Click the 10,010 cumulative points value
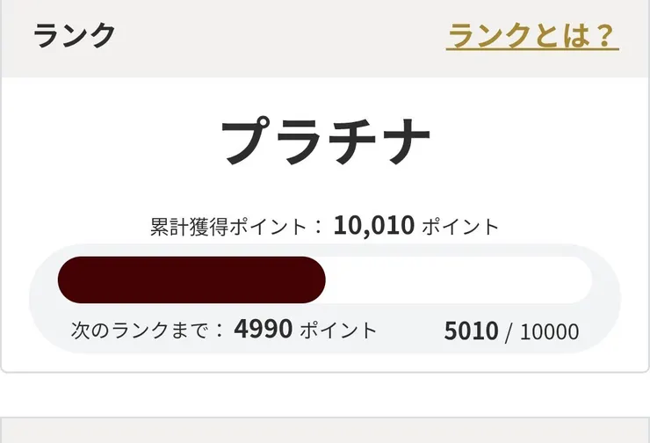The height and width of the screenshot is (443, 650). click(373, 226)
